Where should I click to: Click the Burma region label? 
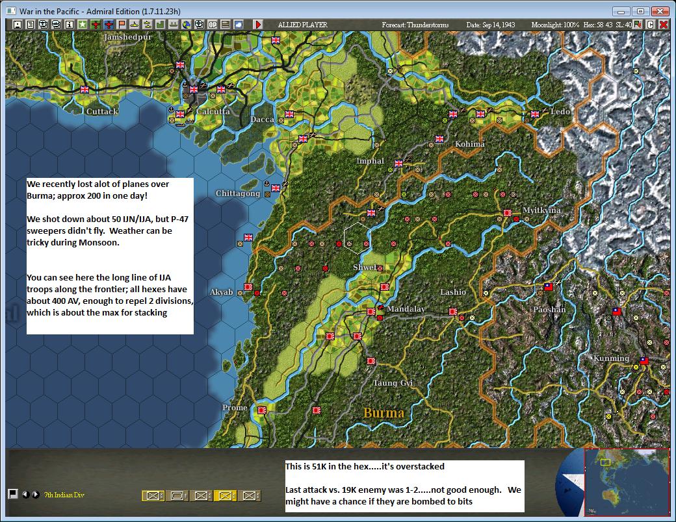(383, 413)
